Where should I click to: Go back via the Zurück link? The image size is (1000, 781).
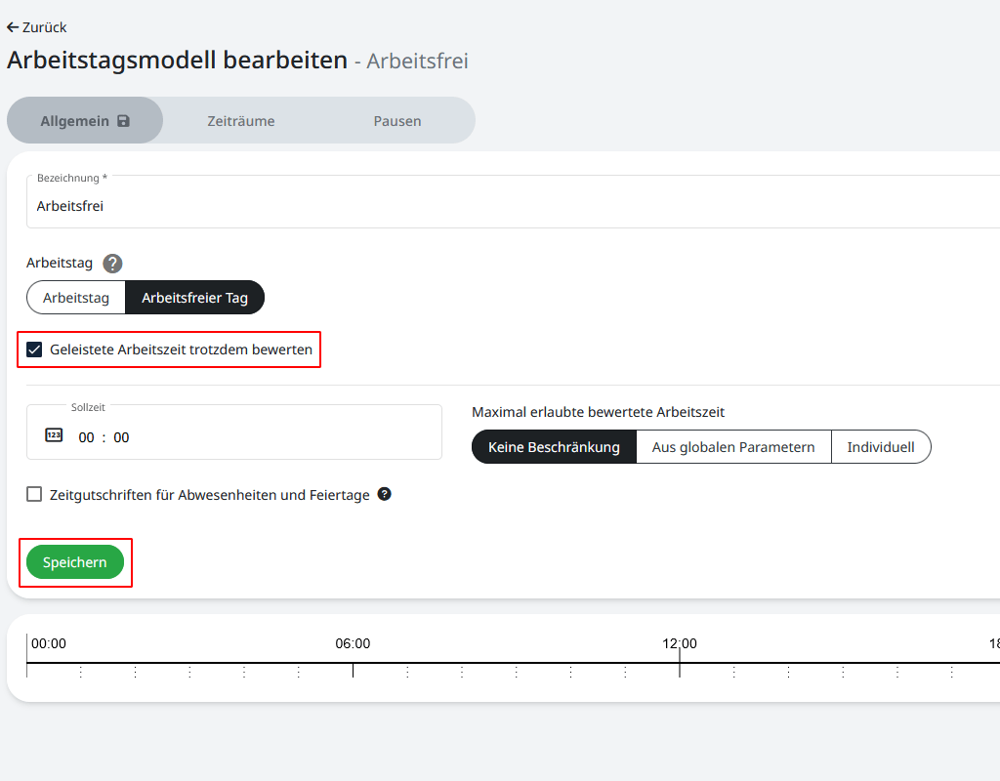(44, 27)
